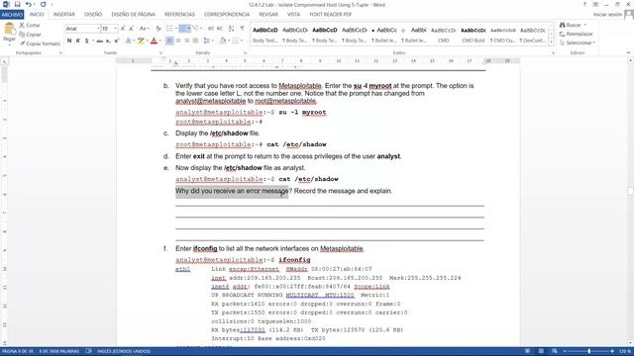
Task: Open the Seleccionar dropdown
Action: (x=578, y=43)
